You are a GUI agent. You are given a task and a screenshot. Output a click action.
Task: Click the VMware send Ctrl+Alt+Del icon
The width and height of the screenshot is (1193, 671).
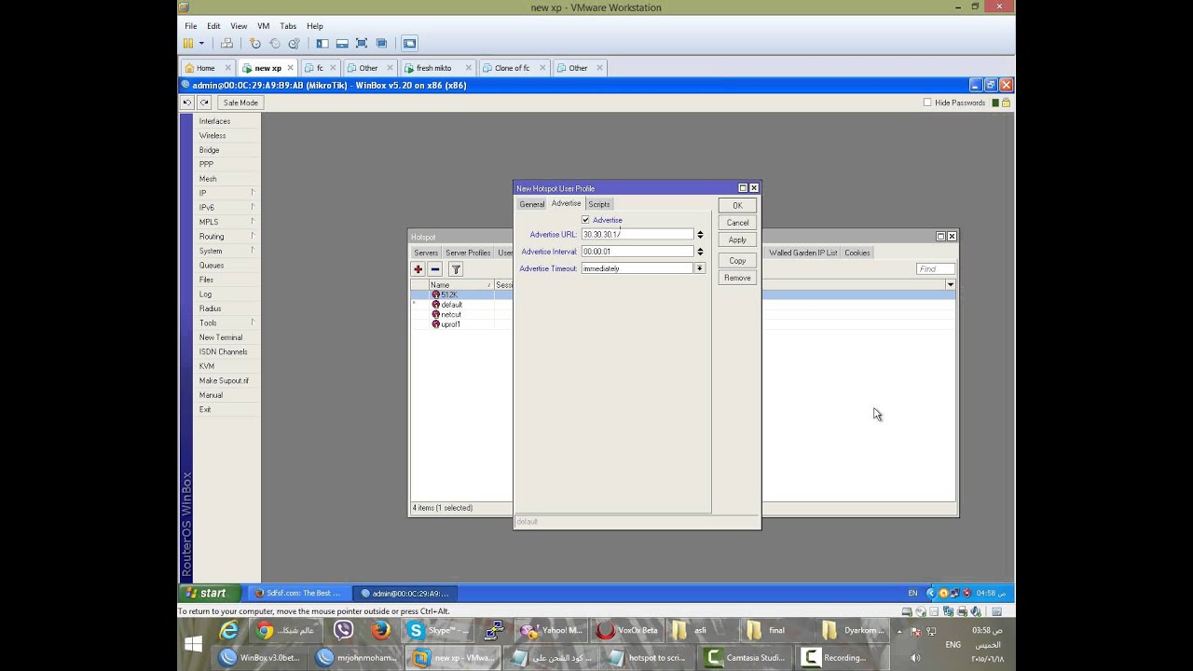pos(226,43)
